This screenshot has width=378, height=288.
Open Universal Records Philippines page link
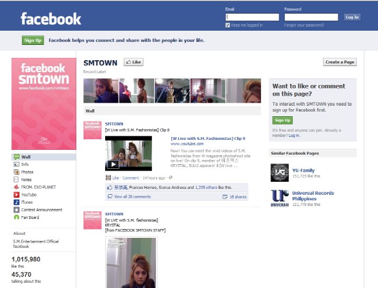click(x=313, y=196)
